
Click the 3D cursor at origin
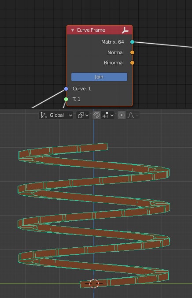pyautogui.click(x=94, y=283)
